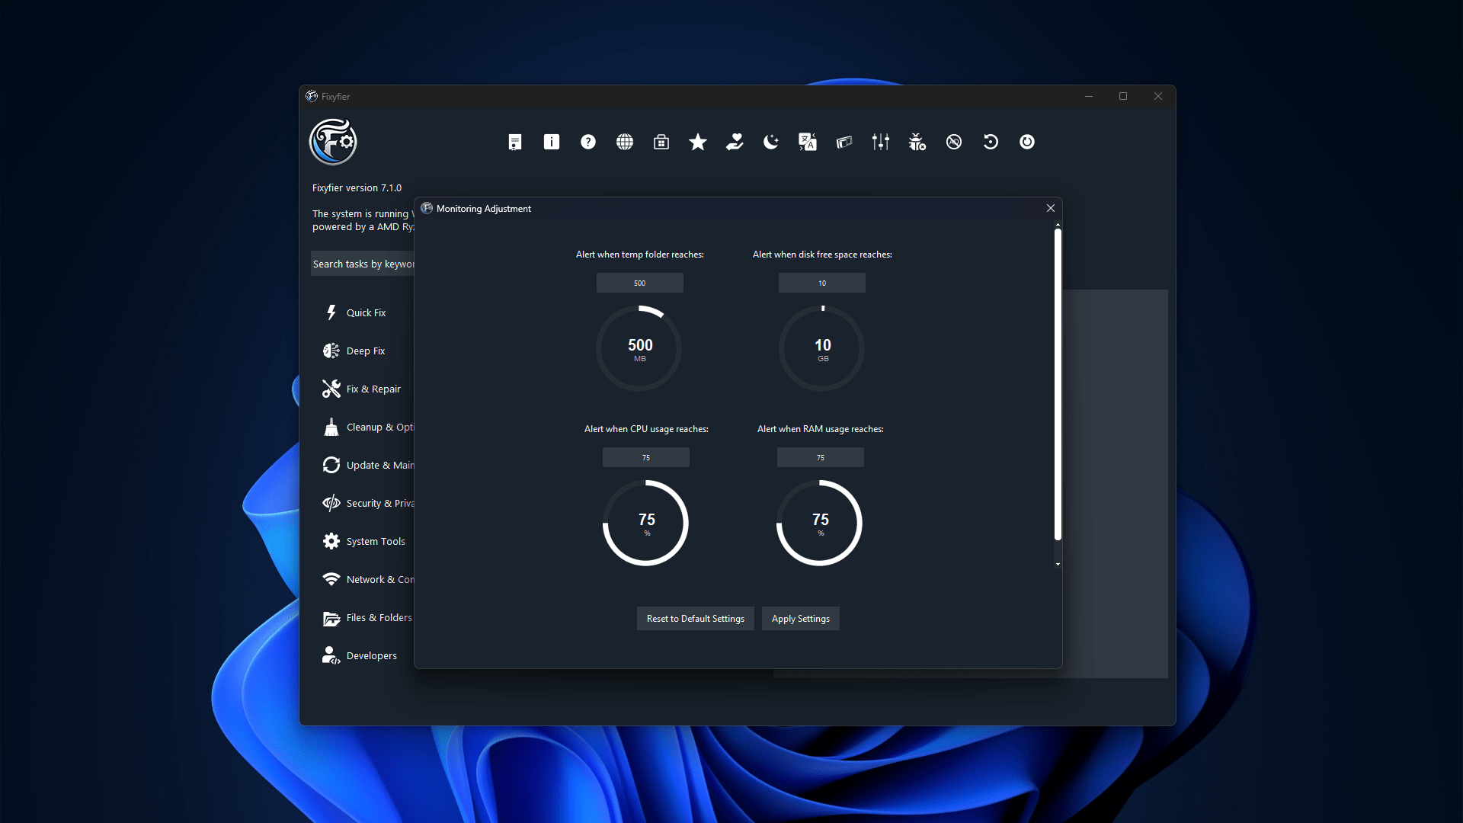Open the Developers section
The height and width of the screenshot is (823, 1463).
pos(371,655)
